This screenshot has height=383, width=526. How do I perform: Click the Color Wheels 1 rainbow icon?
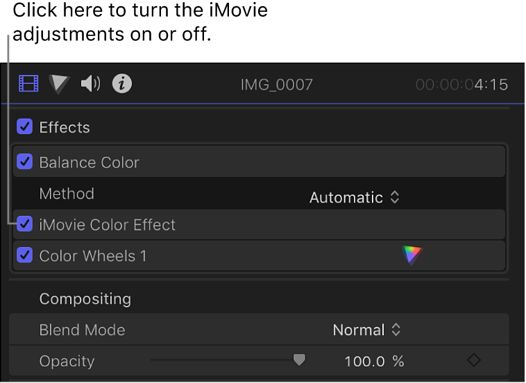click(x=412, y=255)
